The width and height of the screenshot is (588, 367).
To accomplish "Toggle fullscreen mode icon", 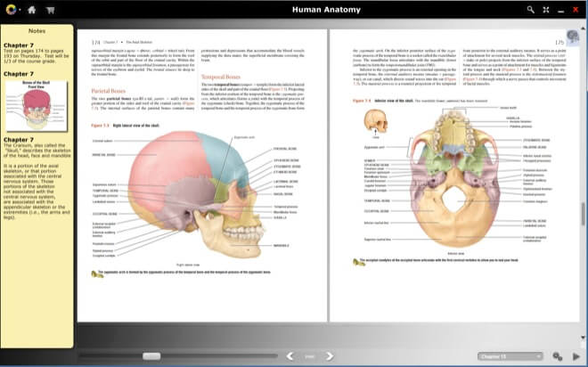I will (547, 10).
